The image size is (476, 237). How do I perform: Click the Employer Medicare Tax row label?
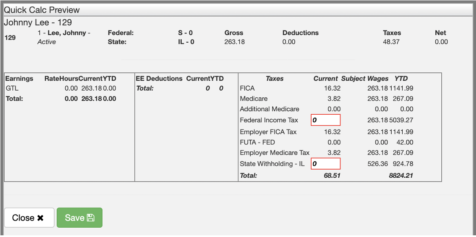274,152
